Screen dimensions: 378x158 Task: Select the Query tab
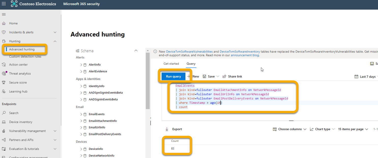point(191,64)
